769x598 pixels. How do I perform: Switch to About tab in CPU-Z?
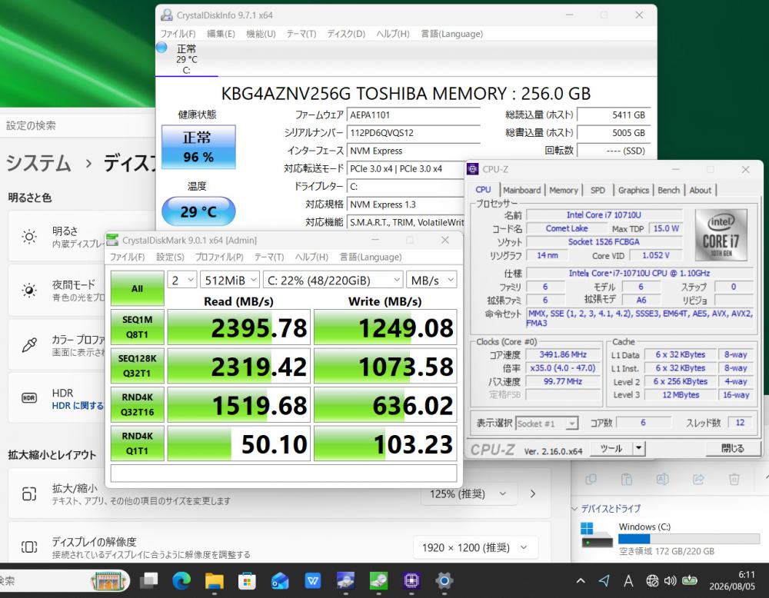pos(701,190)
